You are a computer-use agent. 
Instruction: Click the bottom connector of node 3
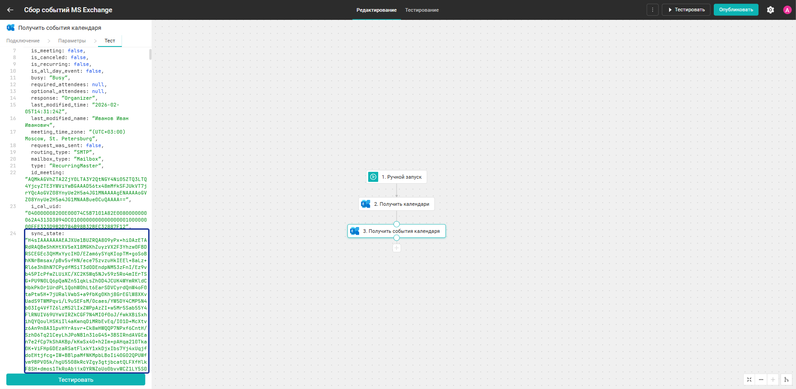397,238
